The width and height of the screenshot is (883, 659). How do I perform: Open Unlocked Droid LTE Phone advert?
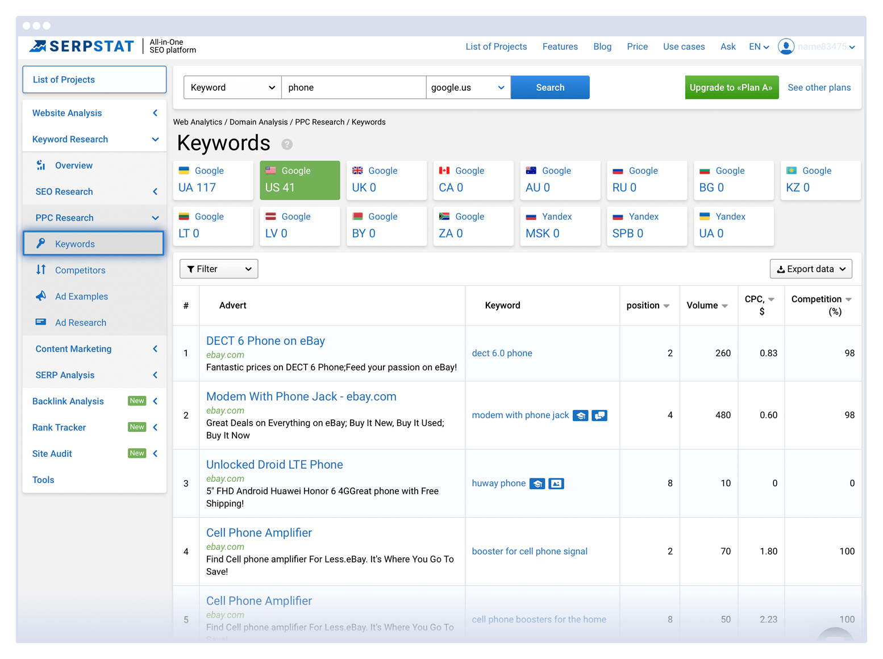pos(274,465)
